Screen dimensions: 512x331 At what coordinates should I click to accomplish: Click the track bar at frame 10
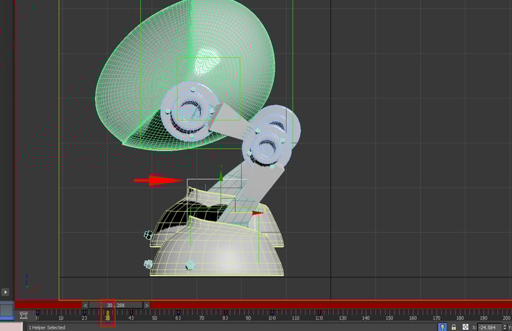[61, 315]
